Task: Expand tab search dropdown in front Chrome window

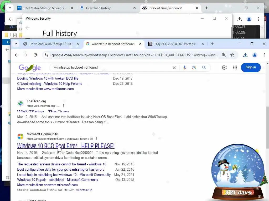Action: pyautogui.click(x=15, y=44)
